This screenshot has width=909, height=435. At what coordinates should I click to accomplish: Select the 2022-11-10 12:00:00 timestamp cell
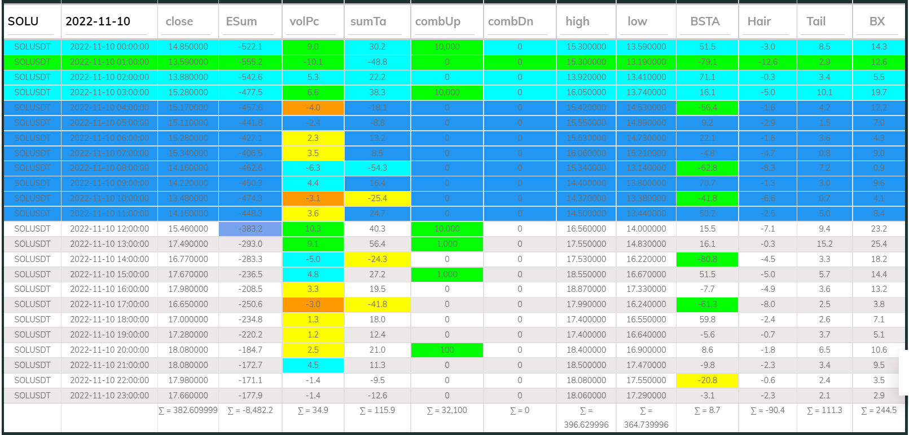[109, 229]
